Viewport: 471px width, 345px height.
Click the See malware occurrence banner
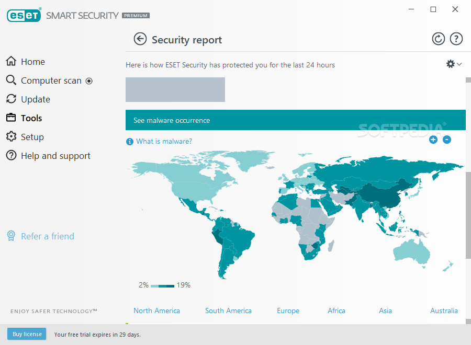296,120
